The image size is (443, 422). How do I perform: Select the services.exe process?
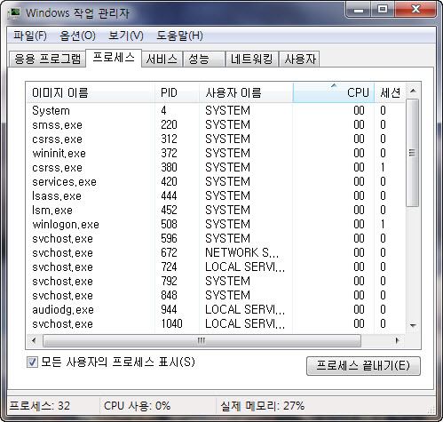point(216,181)
